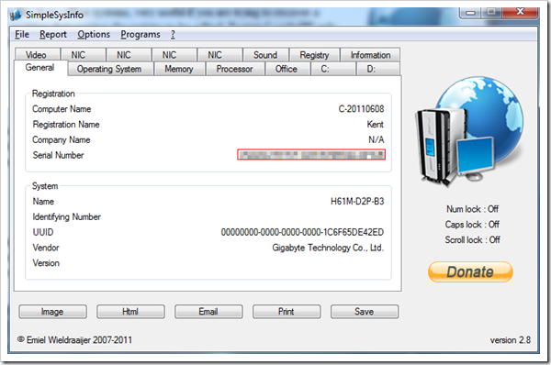Click the Identifying Number label
The height and width of the screenshot is (365, 551).
67,217
